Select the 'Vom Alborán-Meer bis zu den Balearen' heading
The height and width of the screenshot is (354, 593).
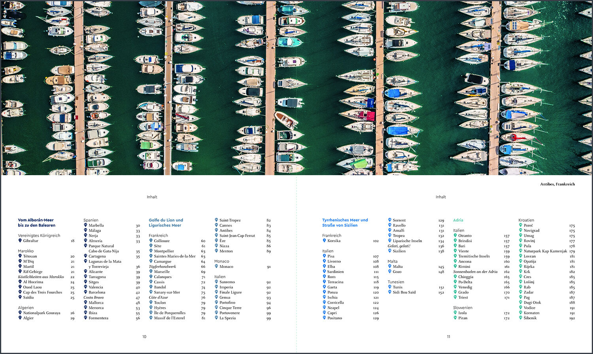coord(36,223)
